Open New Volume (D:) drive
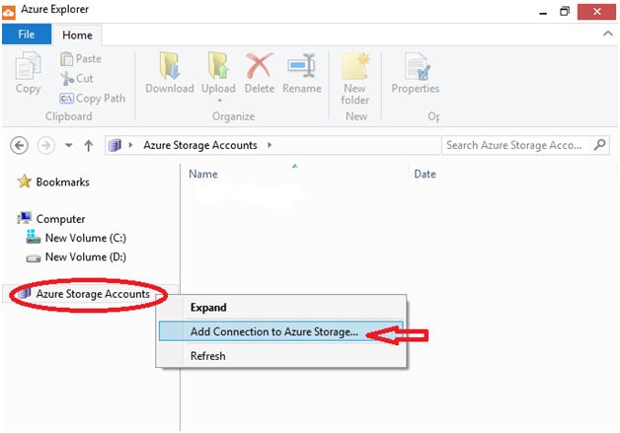 (x=86, y=257)
